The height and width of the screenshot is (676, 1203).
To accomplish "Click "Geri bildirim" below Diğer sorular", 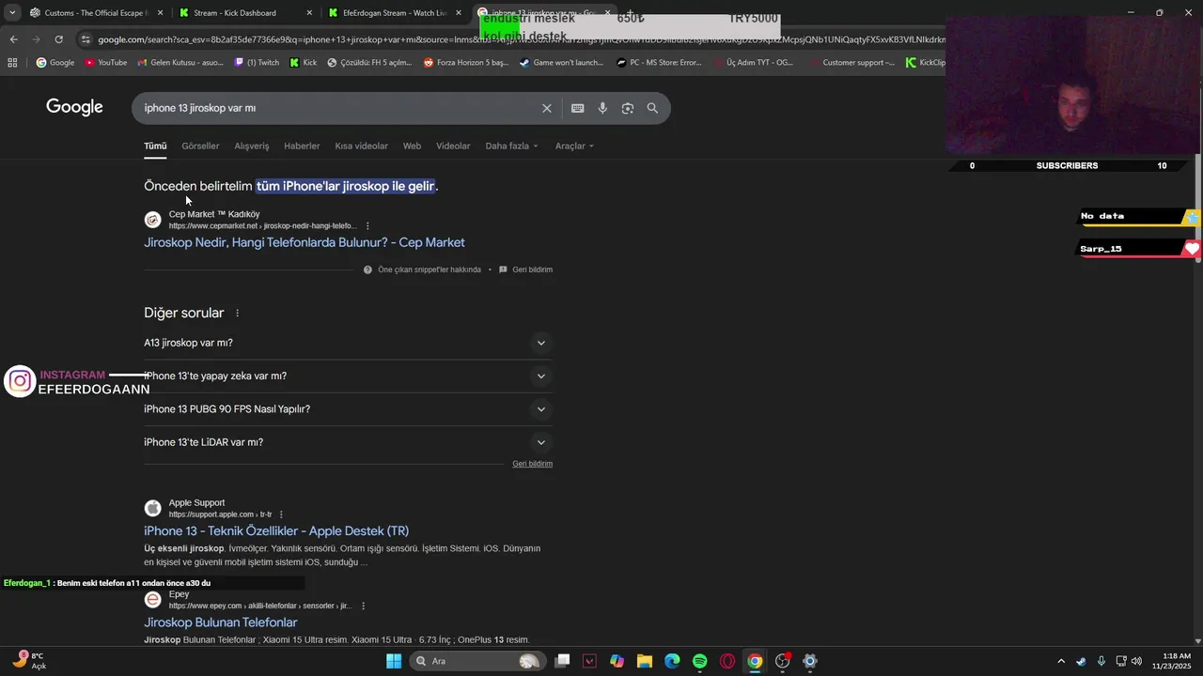I will [x=532, y=464].
